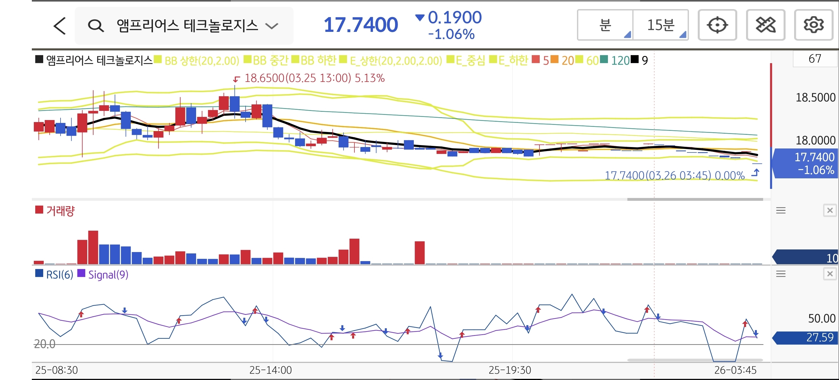Open the 15분 interval dropdown
The width and height of the screenshot is (839, 380).
coord(661,25)
